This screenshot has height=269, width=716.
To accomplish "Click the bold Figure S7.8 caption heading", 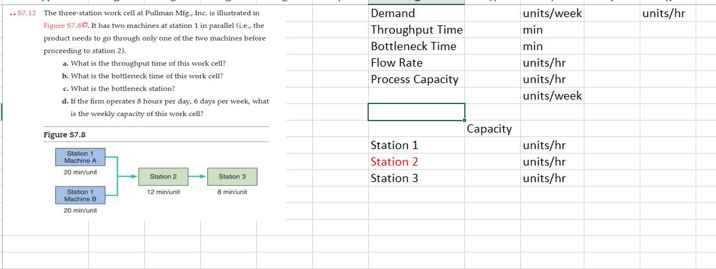I will [x=64, y=135].
